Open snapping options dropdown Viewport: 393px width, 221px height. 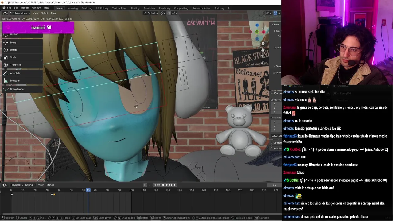[174, 13]
